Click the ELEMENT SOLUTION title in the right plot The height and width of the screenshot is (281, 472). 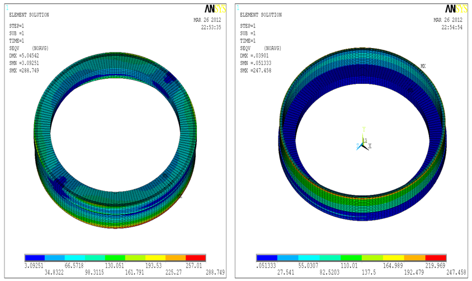click(x=259, y=15)
